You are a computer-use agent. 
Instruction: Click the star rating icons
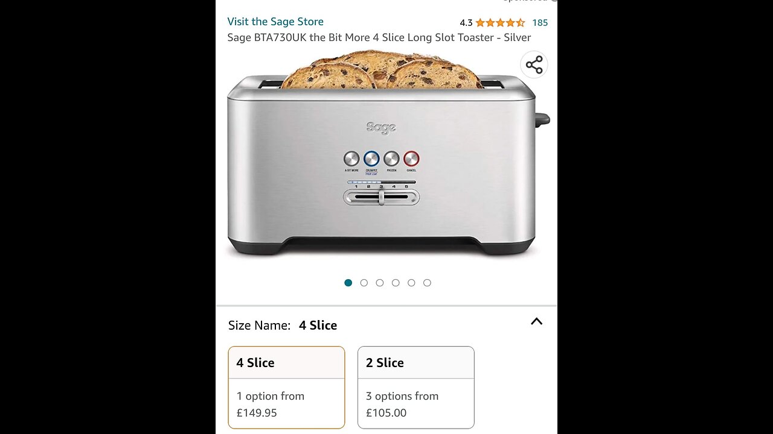500,23
